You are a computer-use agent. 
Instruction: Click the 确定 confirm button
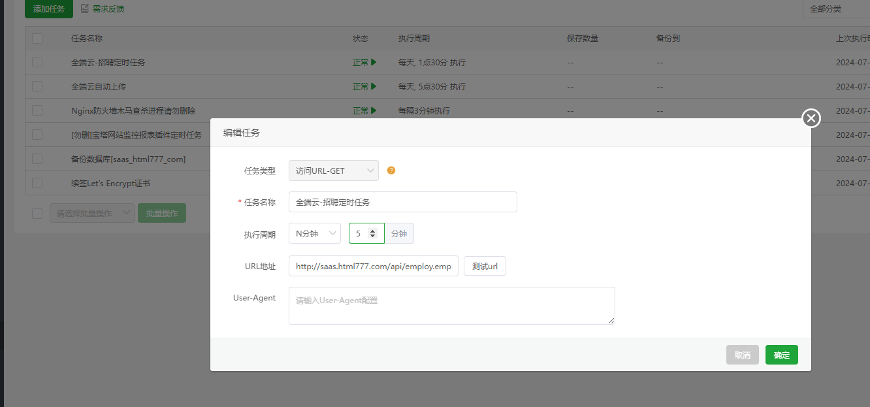click(x=781, y=355)
